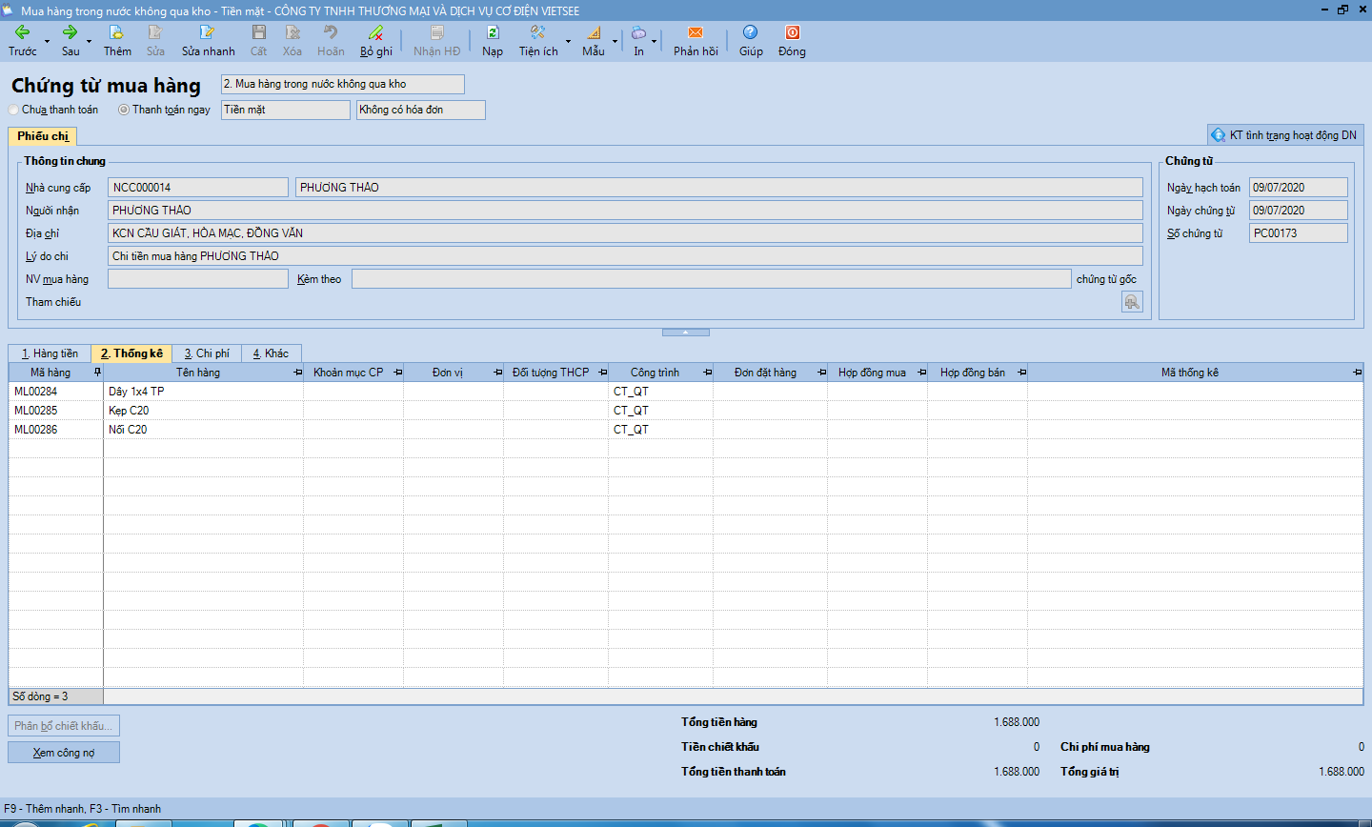The width and height of the screenshot is (1372, 827).
Task: Select the Thanh toán ngay radio button
Action: click(124, 110)
